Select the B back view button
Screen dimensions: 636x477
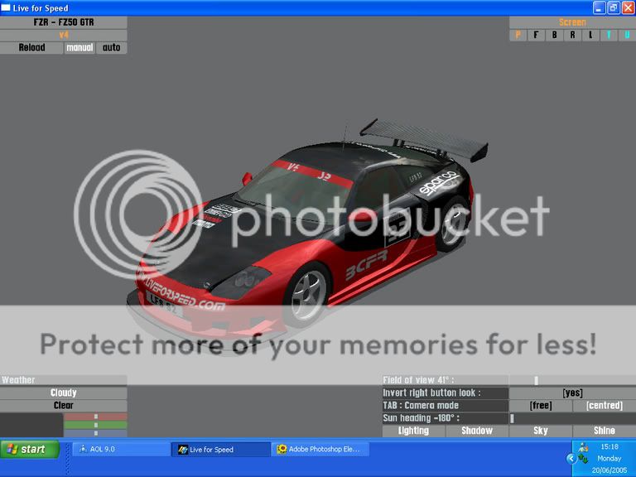click(555, 35)
